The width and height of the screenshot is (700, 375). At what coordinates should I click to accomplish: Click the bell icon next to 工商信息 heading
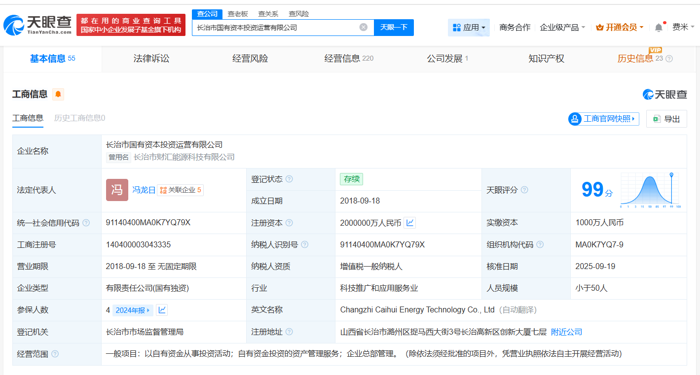58,94
